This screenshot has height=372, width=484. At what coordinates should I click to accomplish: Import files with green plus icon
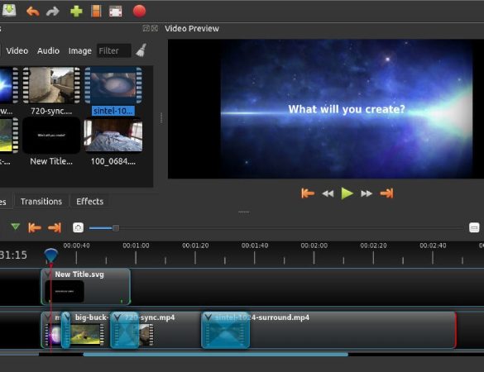[76, 12]
